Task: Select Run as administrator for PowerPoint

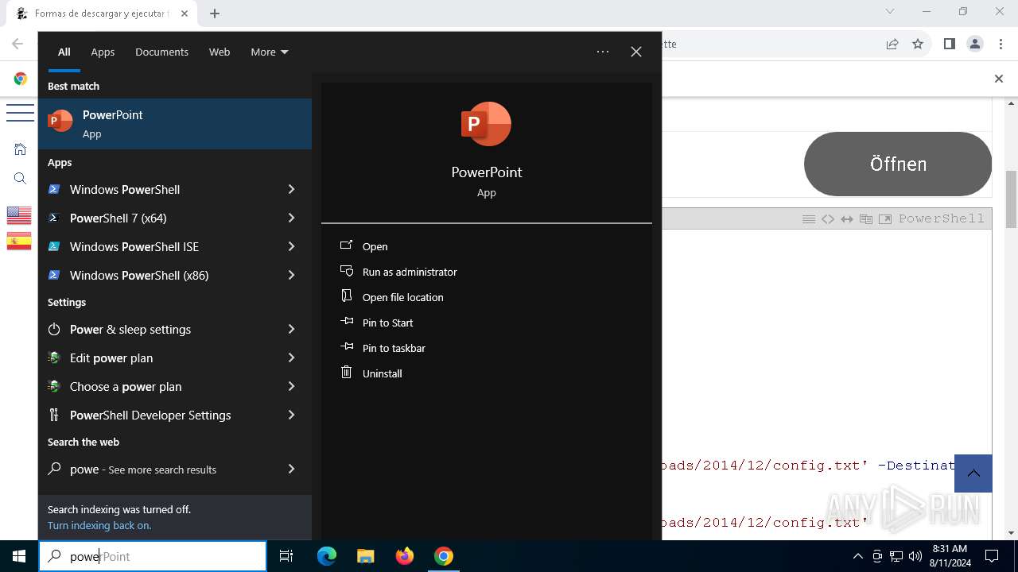Action: click(x=410, y=272)
